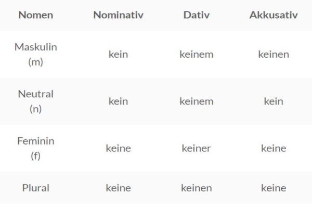Screen dimensions: 312x208
Task: Click 'keinem' in the Maskulin row
Action: (x=196, y=54)
